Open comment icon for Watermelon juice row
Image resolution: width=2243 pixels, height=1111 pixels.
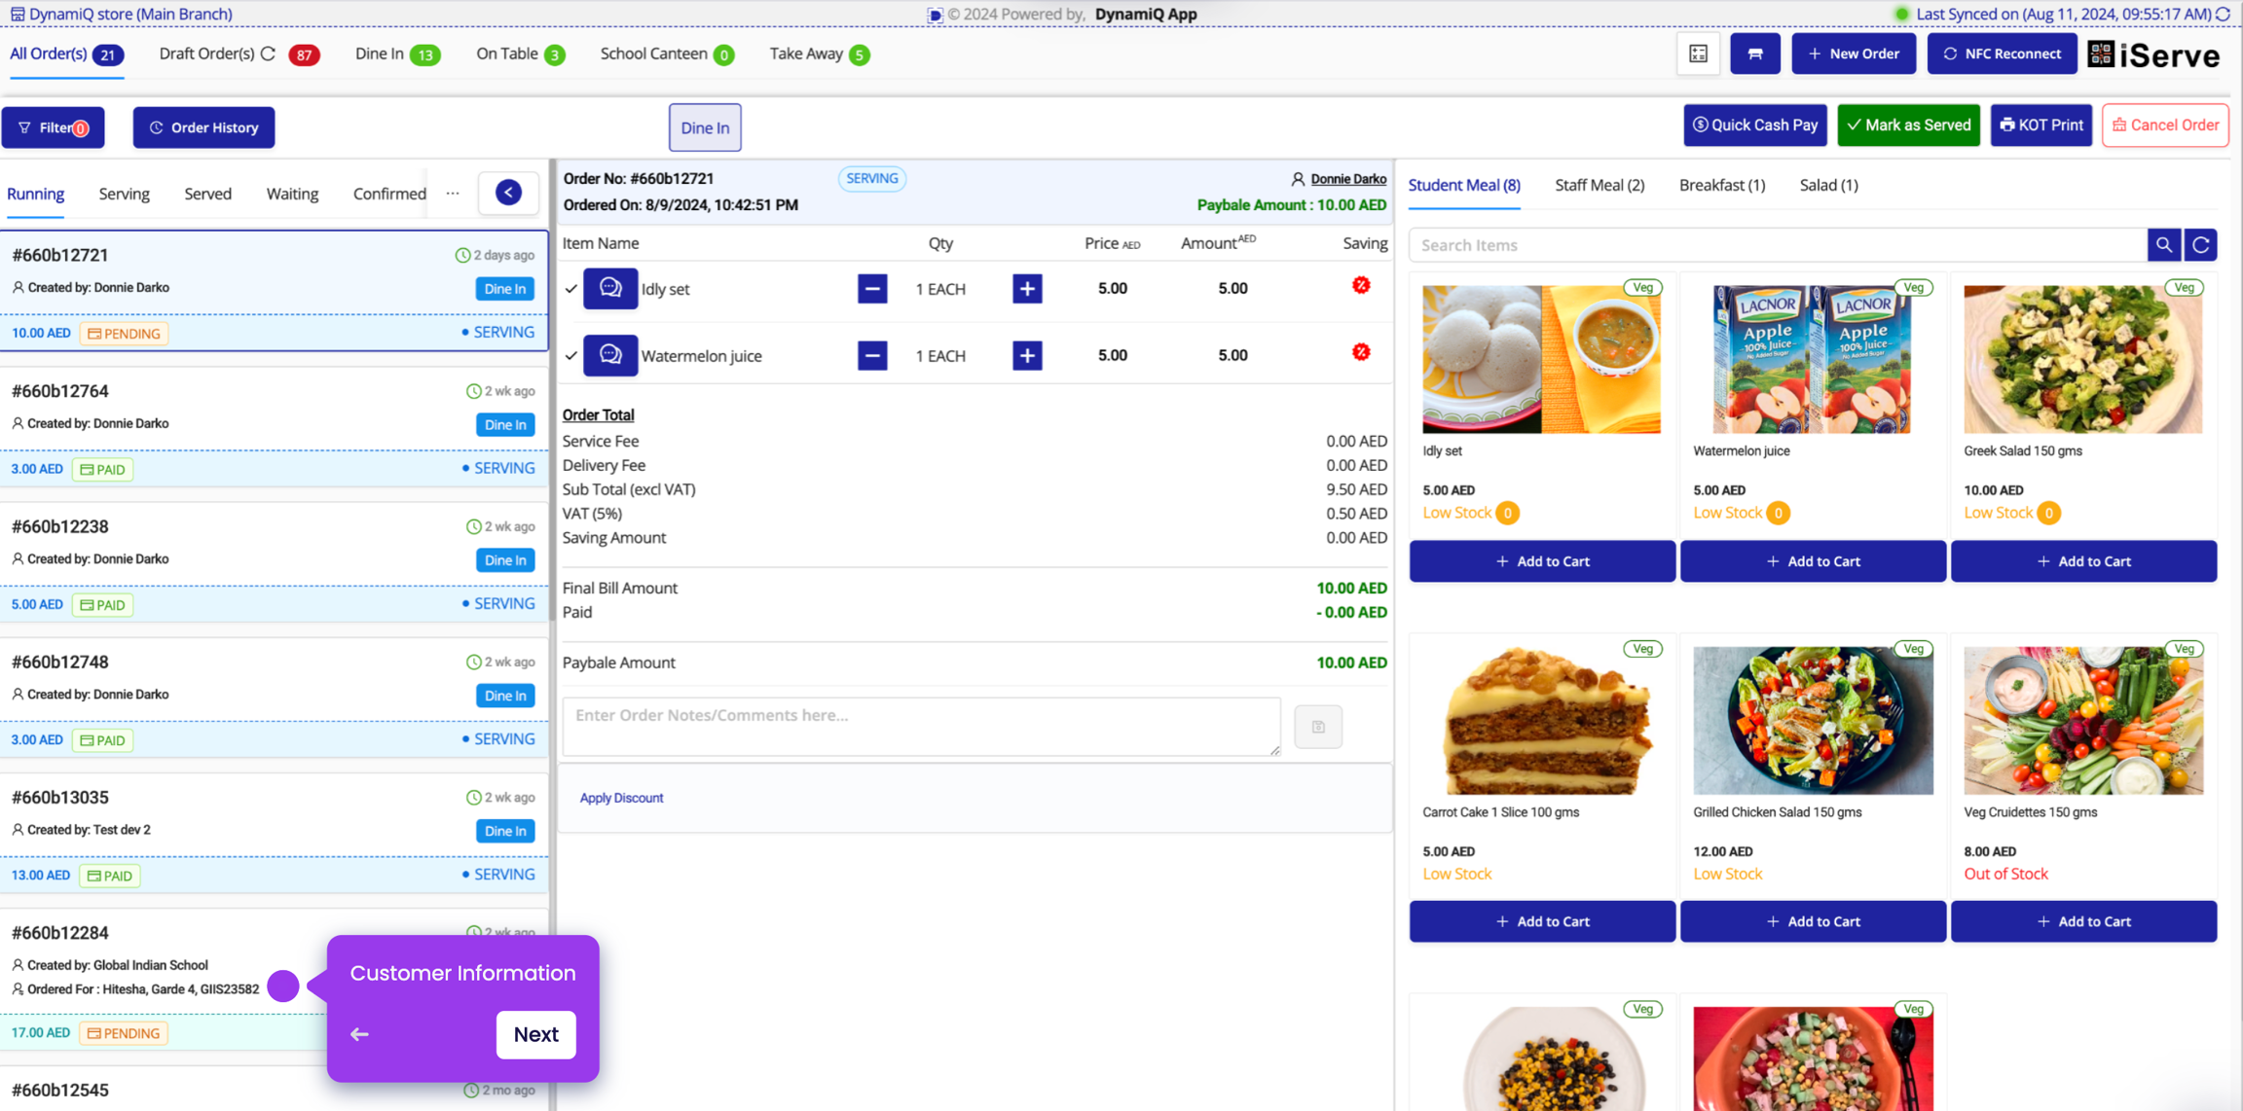610,355
